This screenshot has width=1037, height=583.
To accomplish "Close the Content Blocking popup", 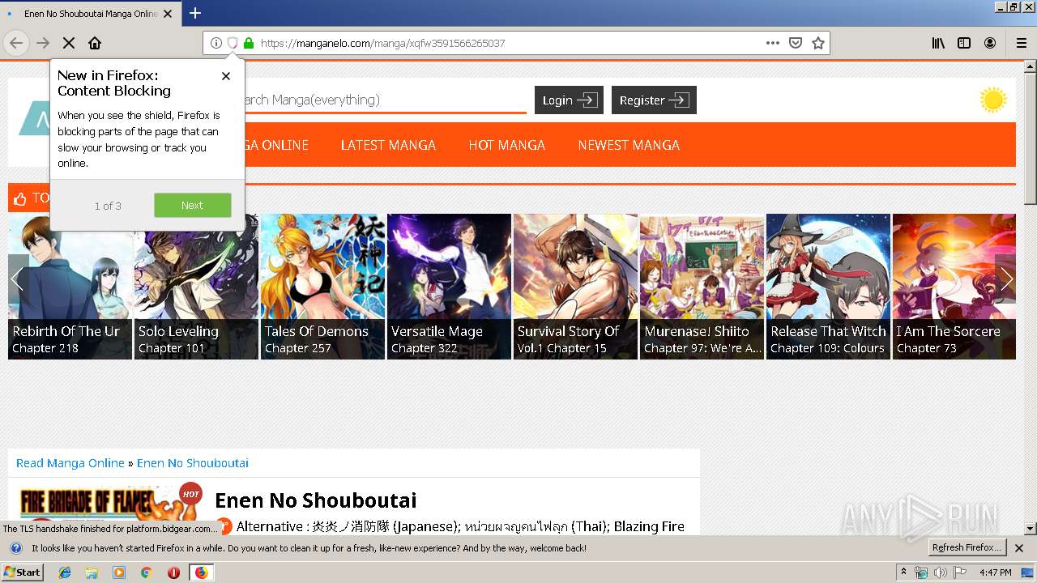I will pyautogui.click(x=226, y=76).
